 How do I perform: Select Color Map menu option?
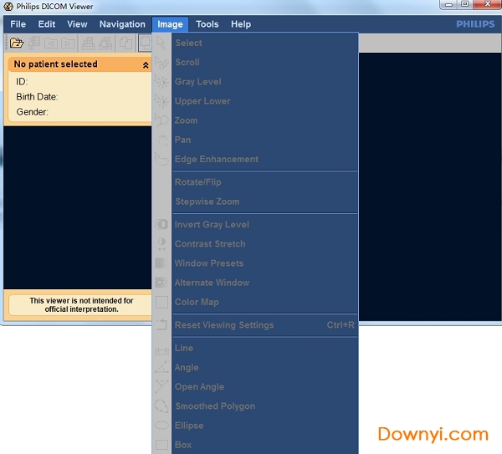click(x=197, y=302)
